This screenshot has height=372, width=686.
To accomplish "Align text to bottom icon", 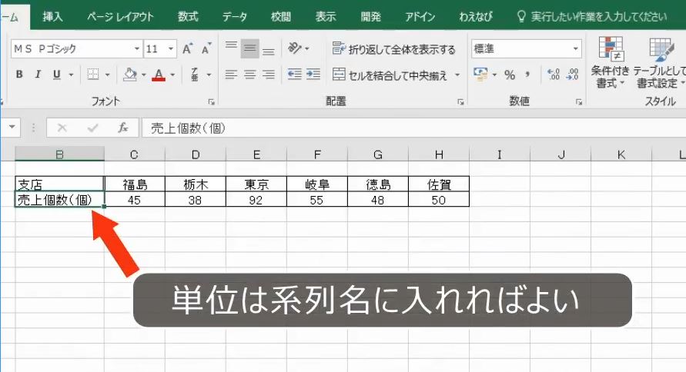I will pyautogui.click(x=268, y=51).
